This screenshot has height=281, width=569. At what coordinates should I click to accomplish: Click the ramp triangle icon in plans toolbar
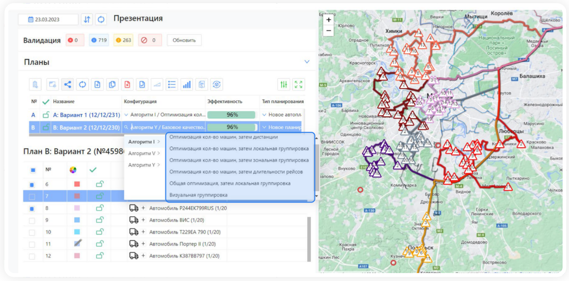point(157,84)
